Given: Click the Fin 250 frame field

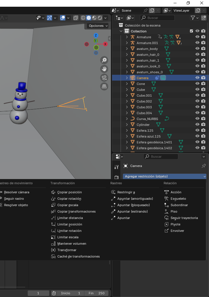Looking at the screenshot, I should point(96,293).
